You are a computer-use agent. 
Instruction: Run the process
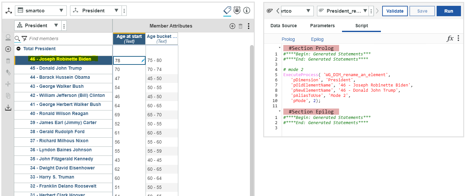449,11
